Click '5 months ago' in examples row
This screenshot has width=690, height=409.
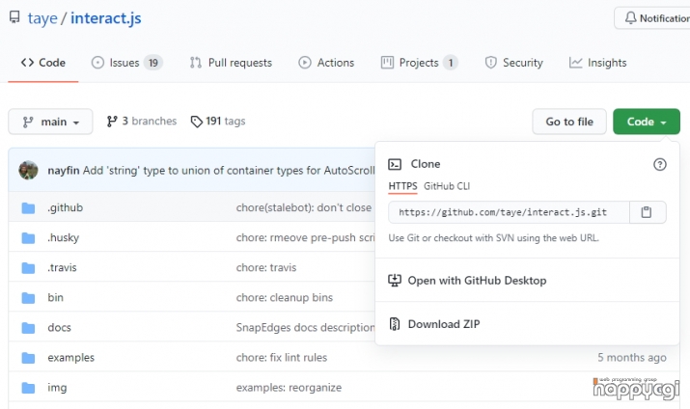pos(631,357)
